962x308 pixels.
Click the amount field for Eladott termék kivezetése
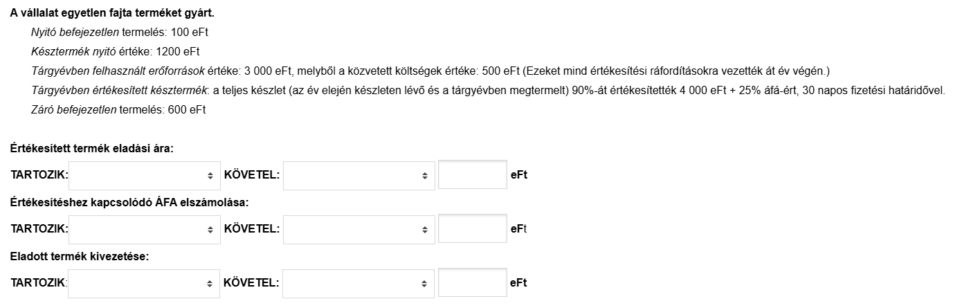tap(473, 283)
